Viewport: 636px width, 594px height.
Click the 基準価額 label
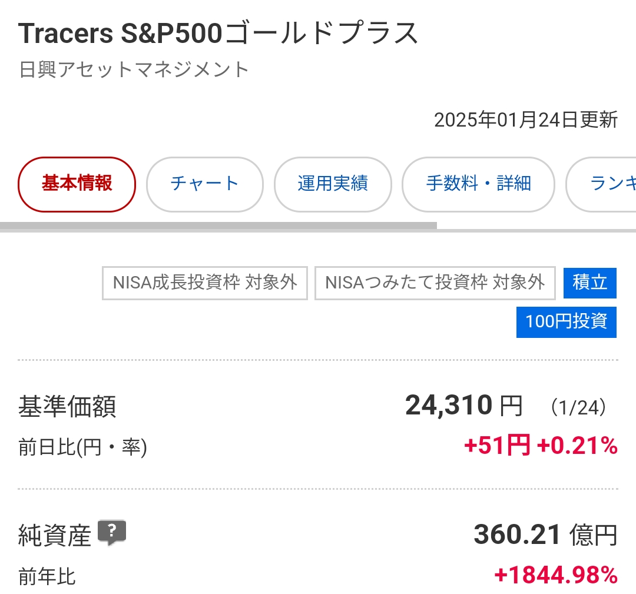(67, 406)
